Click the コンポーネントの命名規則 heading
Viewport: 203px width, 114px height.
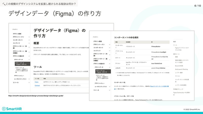(126, 37)
